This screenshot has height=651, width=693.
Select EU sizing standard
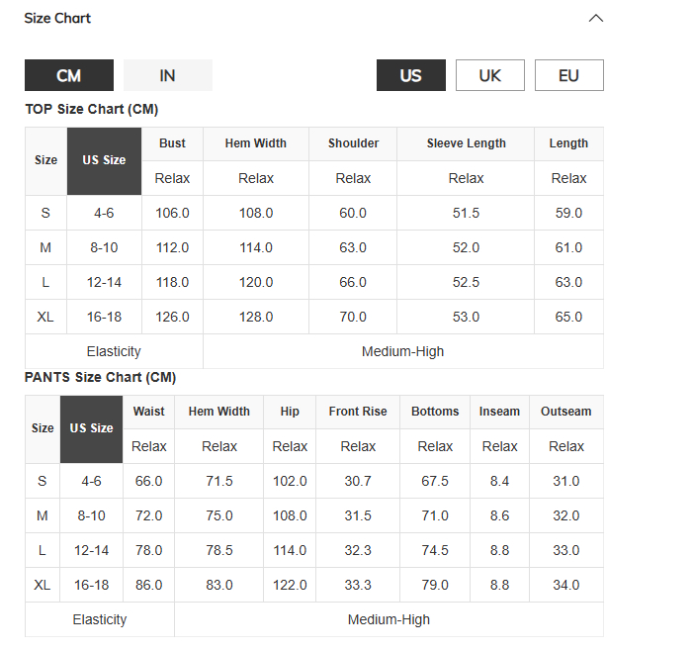pos(568,75)
